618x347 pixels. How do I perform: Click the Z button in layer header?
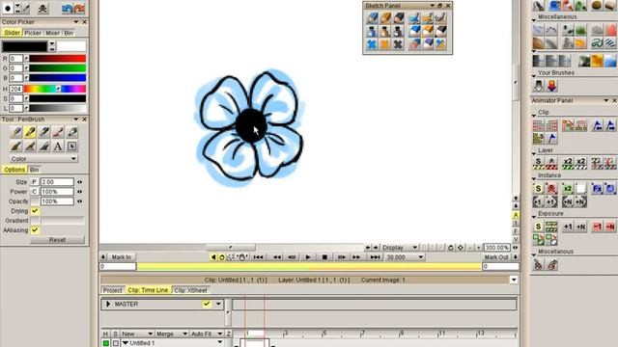[x=228, y=334]
